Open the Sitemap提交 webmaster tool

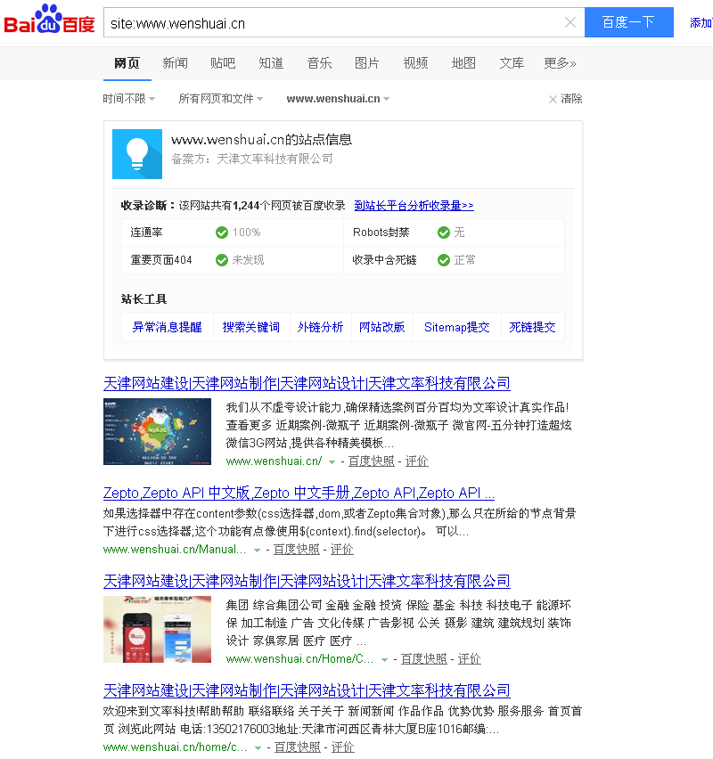coord(456,327)
